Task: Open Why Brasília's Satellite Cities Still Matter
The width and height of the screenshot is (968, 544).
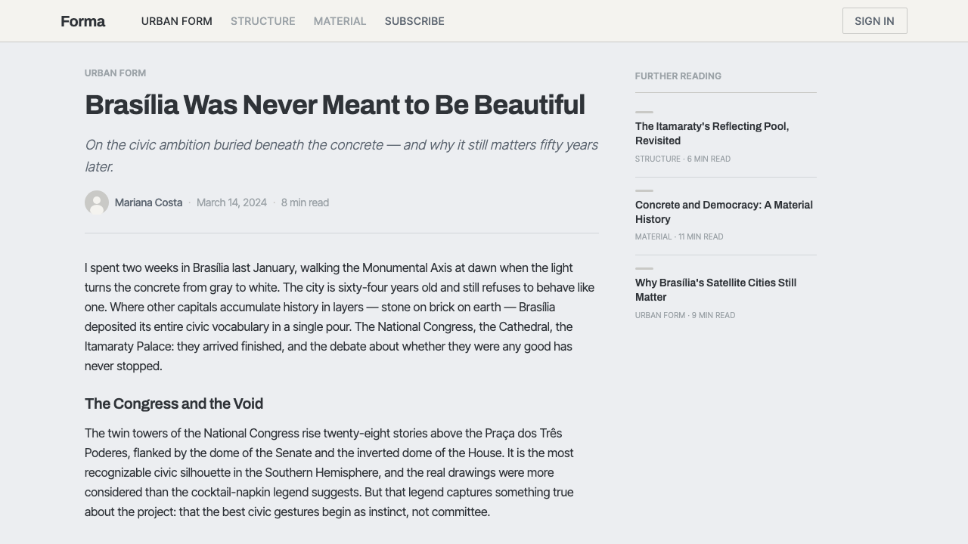Action: (x=715, y=290)
